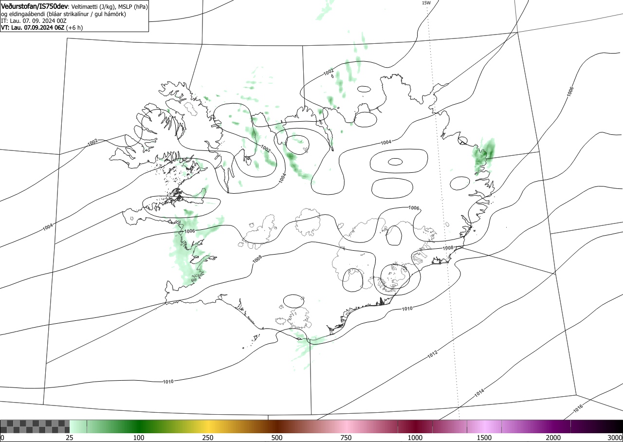Click the 1014 isobar label

479,392
